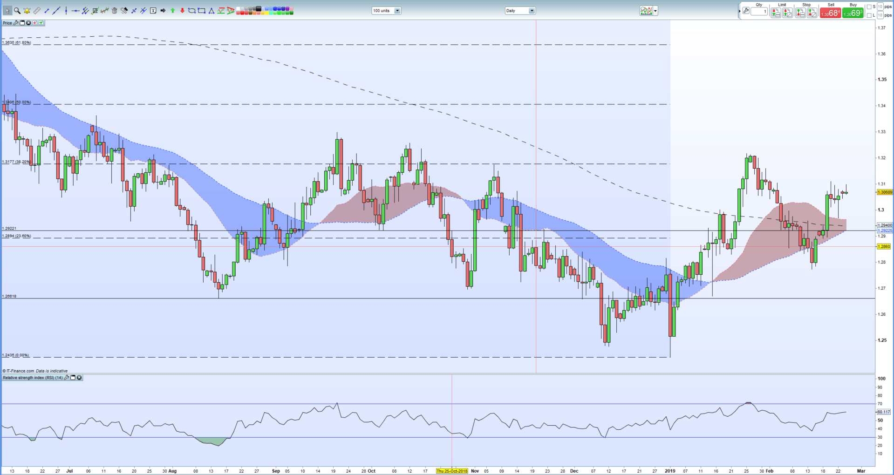Select the Fibonacci retracement tool
Screen dimensions: 894x475
tap(95, 11)
